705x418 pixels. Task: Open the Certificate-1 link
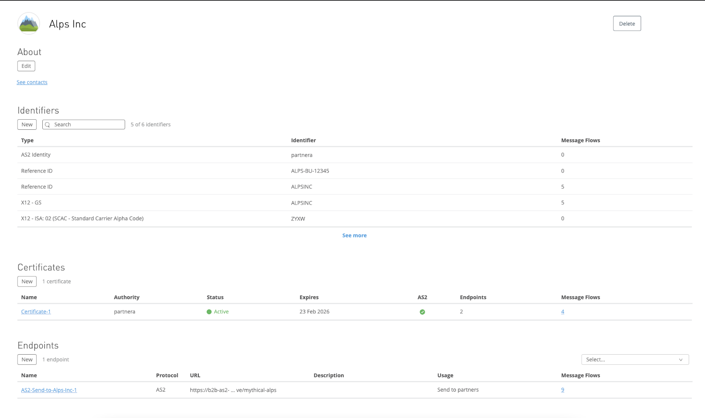[36, 312]
